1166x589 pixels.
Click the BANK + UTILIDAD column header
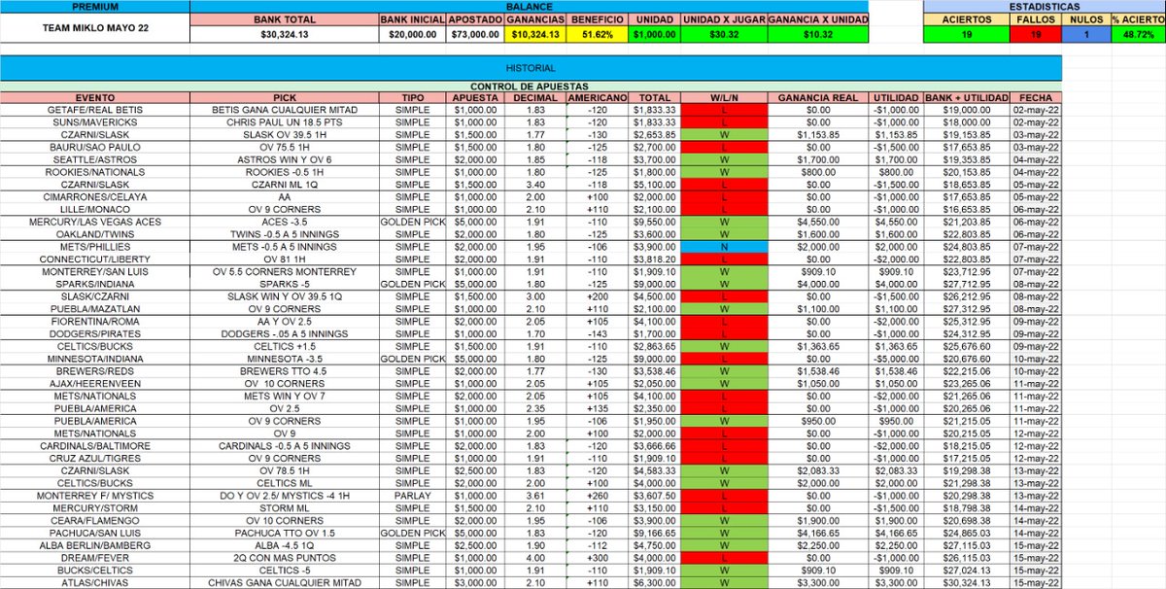click(x=966, y=98)
